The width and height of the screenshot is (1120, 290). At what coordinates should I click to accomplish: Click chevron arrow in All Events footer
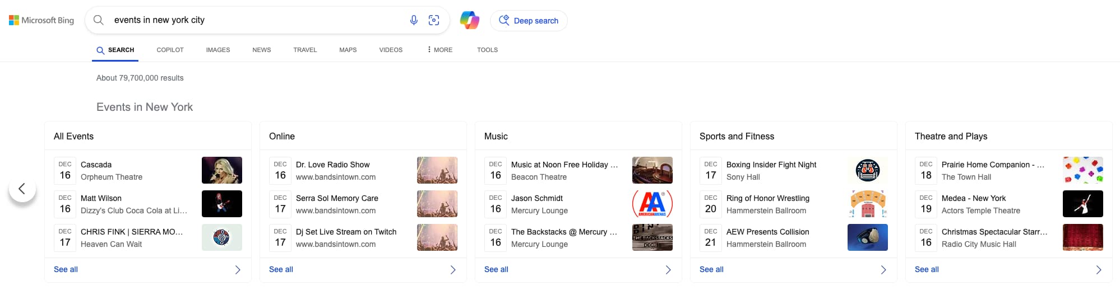point(238,270)
